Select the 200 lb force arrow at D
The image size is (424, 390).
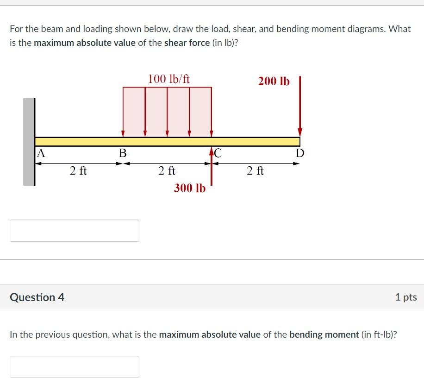(301, 107)
